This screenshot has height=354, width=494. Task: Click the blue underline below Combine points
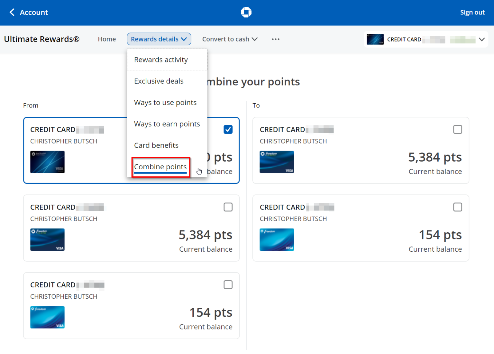[160, 173]
